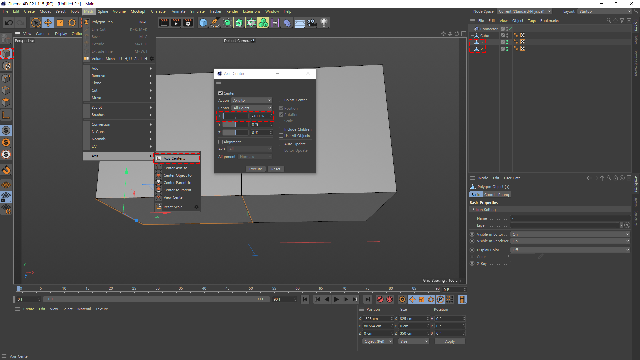
Task: Open Edit Render Settings icon
Action: 188,23
